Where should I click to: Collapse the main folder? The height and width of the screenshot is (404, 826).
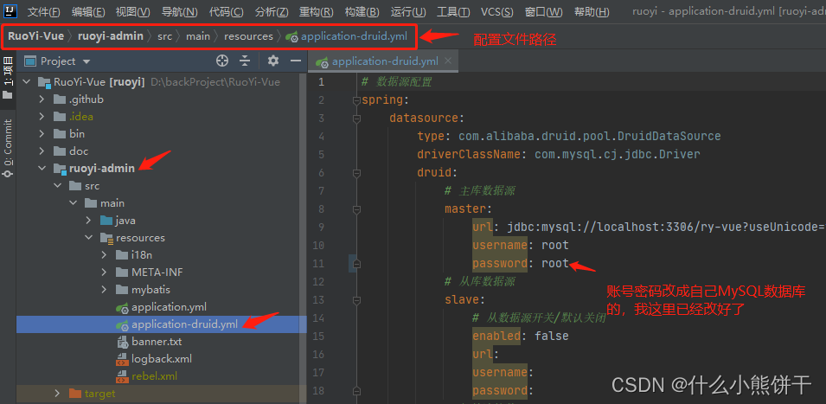click(x=74, y=203)
